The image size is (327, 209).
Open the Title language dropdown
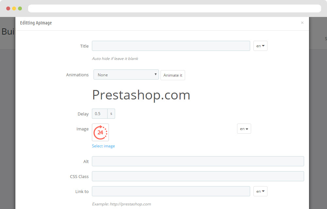[x=260, y=46]
